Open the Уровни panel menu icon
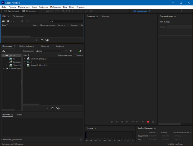The height and width of the screenshot is (146, 193). pos(96,128)
